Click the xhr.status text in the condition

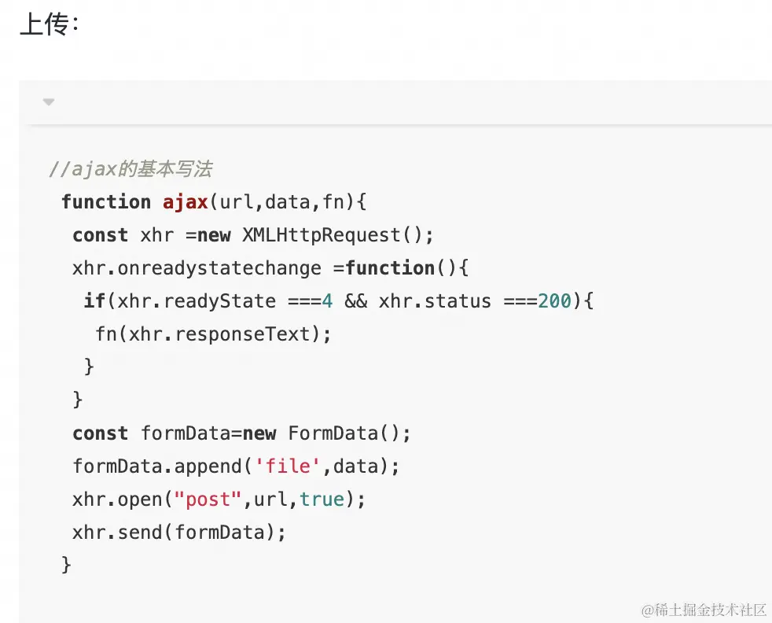point(435,301)
